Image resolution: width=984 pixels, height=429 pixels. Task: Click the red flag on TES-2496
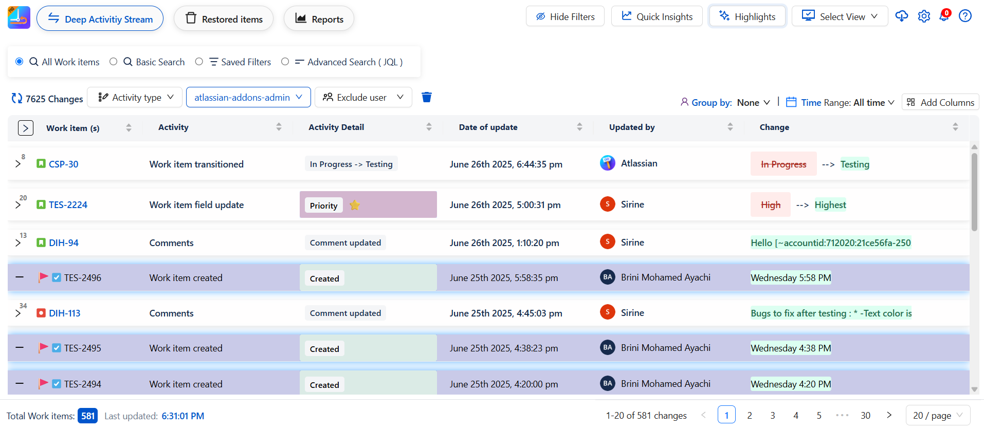tap(44, 277)
